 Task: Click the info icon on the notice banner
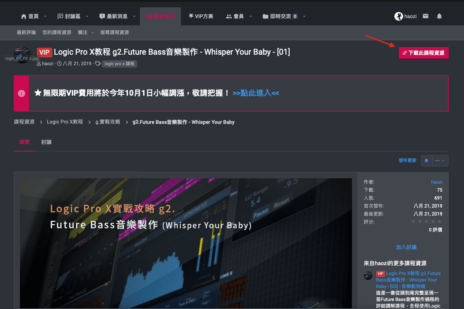pos(21,93)
